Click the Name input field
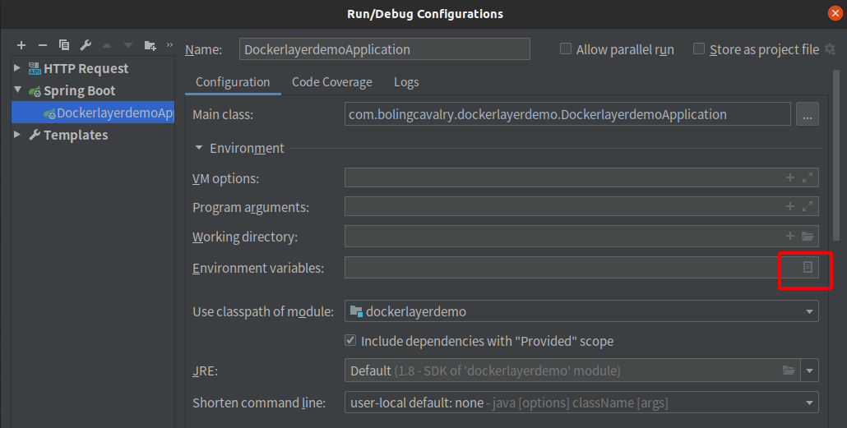The height and width of the screenshot is (428, 847). (x=385, y=49)
